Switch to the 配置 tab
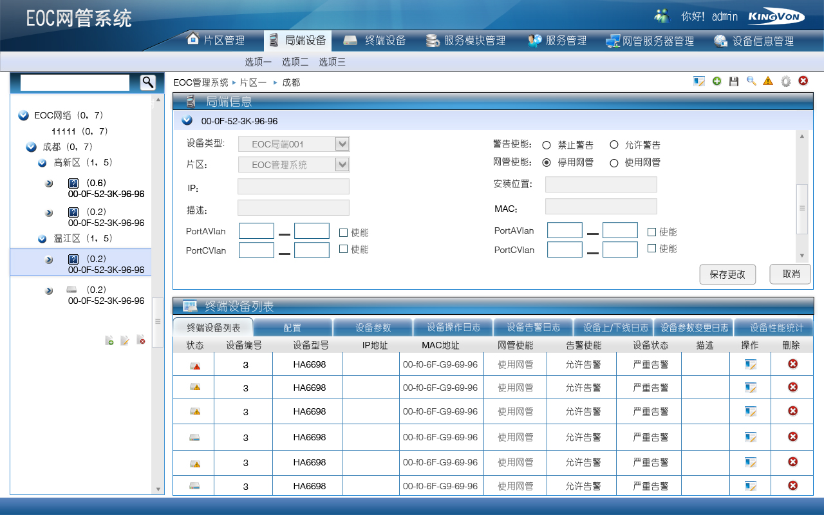 293,328
